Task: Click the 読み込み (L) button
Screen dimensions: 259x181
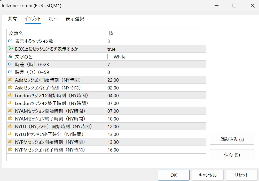Action: pos(232,139)
